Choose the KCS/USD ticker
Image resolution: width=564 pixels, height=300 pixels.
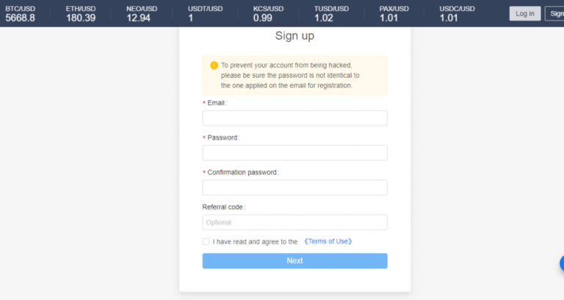click(268, 14)
